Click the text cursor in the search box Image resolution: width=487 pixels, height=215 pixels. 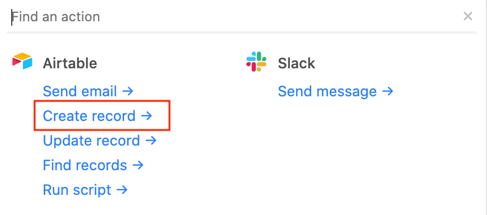[12, 17]
